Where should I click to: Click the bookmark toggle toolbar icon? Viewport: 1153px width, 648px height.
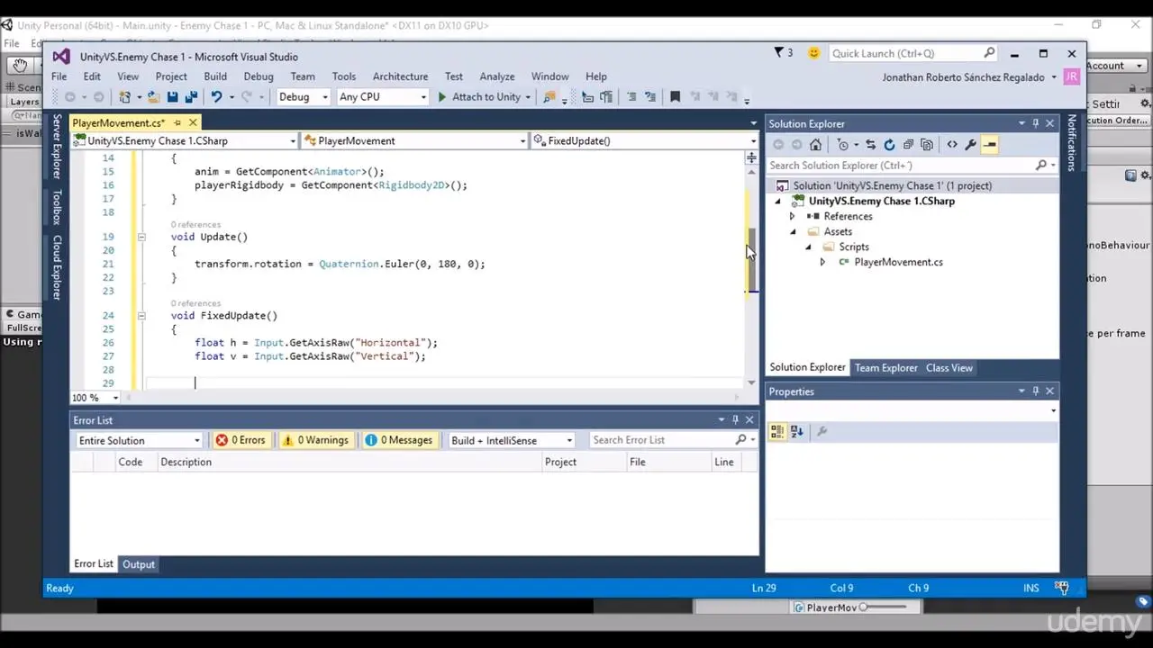tap(675, 97)
